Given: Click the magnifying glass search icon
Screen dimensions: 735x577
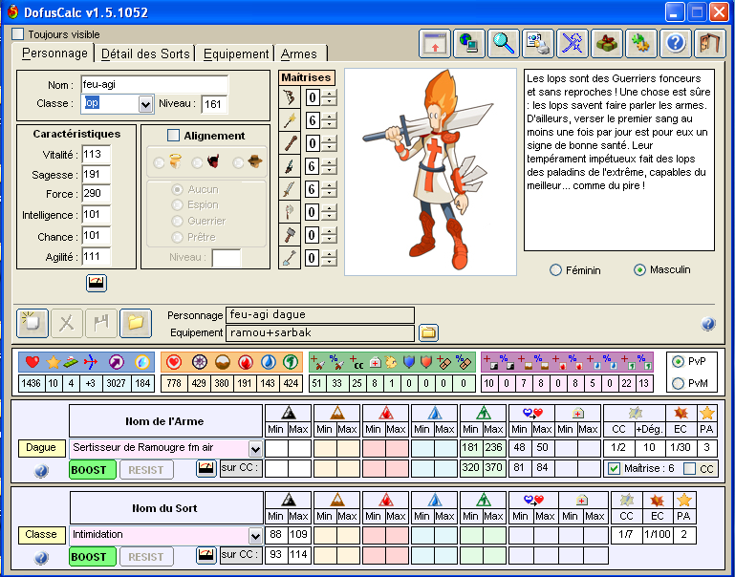Looking at the screenshot, I should pyautogui.click(x=504, y=44).
